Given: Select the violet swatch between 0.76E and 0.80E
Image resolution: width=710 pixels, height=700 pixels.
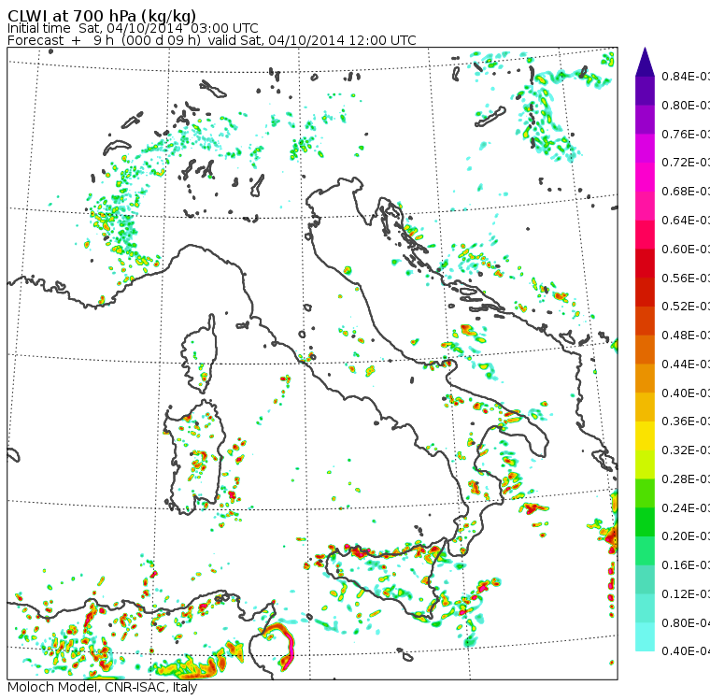Looking at the screenshot, I should [645, 119].
